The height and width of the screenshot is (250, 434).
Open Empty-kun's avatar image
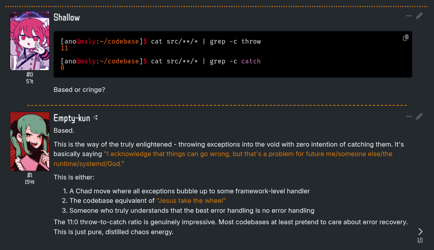coord(30,141)
